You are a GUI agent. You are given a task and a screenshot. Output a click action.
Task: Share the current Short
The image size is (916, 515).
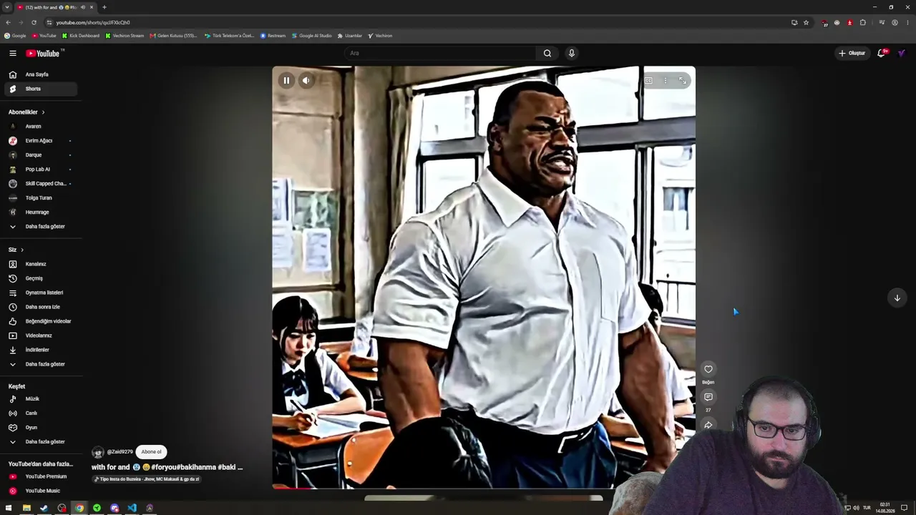tap(708, 425)
